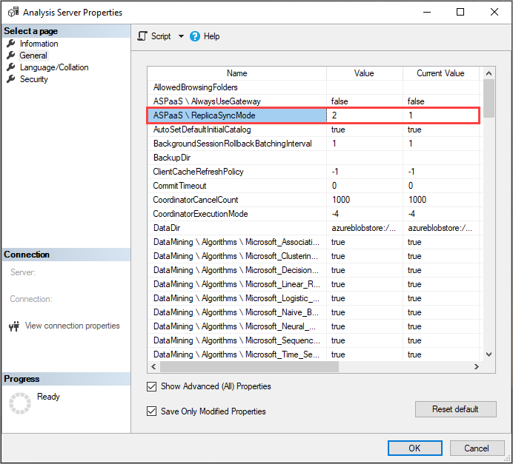The image size is (513, 464).
Task: Click the vertical scrollbar down arrow
Action: [x=489, y=354]
